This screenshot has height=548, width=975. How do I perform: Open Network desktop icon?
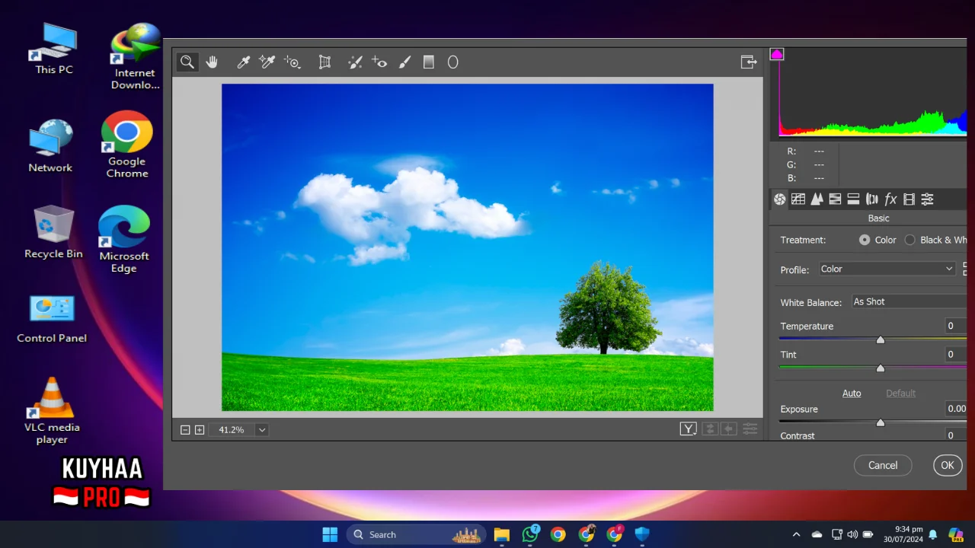50,145
